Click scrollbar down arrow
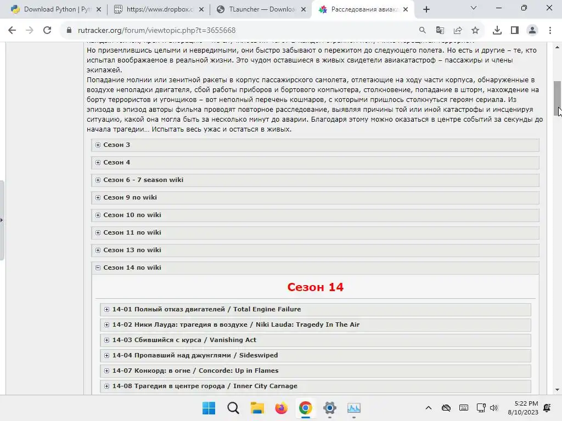Image resolution: width=562 pixels, height=421 pixels. 558,390
